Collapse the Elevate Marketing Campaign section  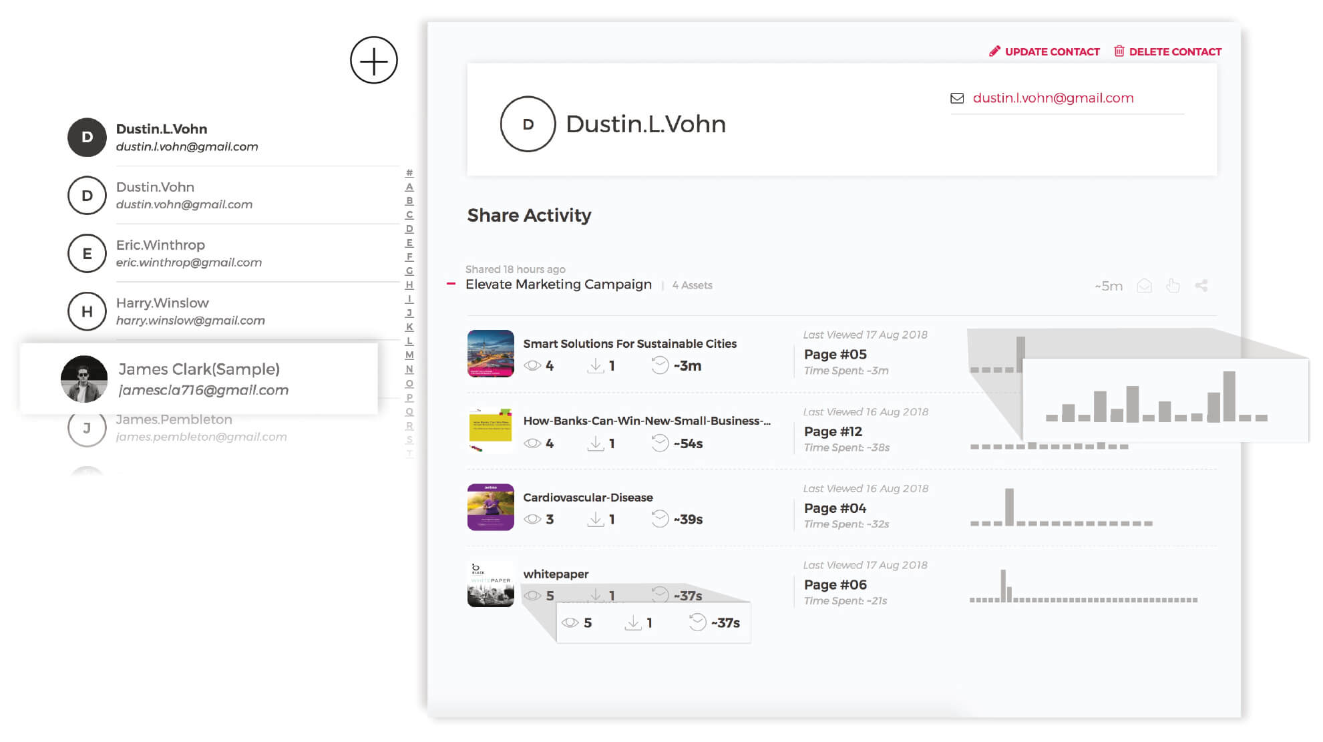451,284
